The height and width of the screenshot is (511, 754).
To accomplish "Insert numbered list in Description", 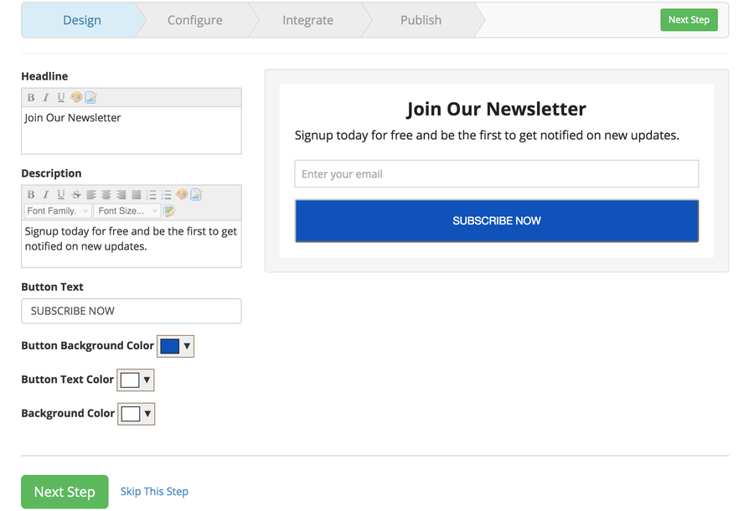I will coord(151,194).
